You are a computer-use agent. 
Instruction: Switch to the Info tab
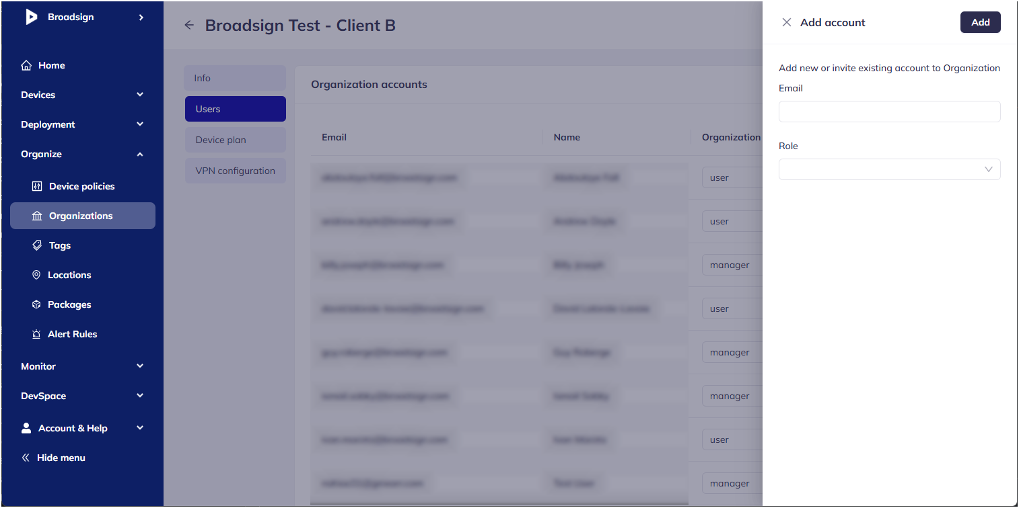(235, 78)
